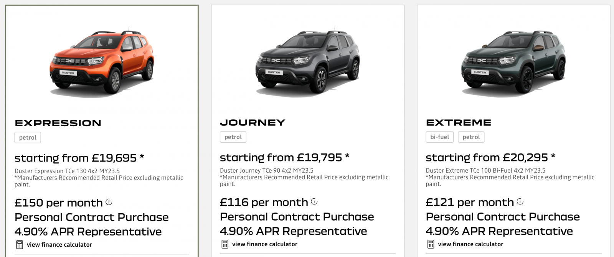Screen dimensions: 614x257
Task: Click the bi-fuel tag under Extreme
Action: [440, 137]
